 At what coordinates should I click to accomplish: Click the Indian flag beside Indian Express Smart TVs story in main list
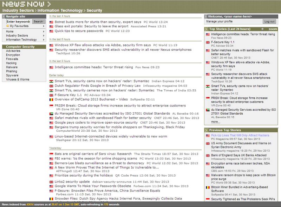pos(51,81)
